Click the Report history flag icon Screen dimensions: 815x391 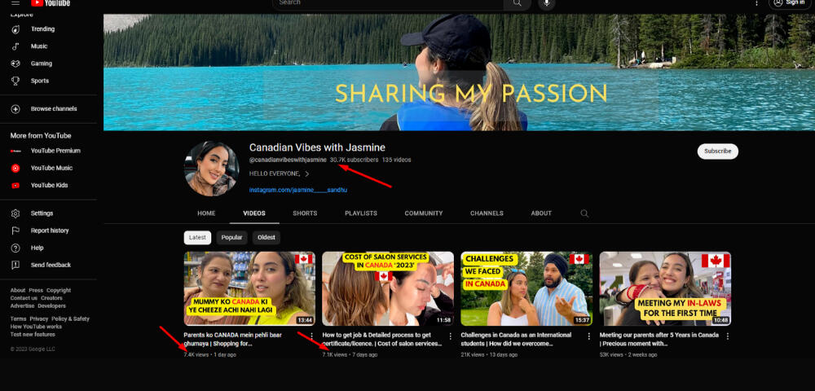15,231
